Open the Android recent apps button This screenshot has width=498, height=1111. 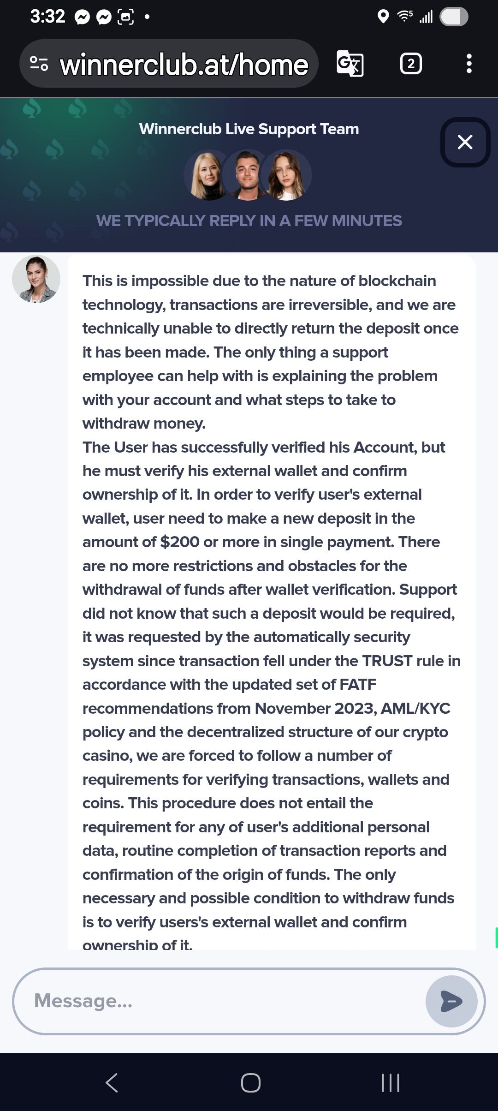390,1082
